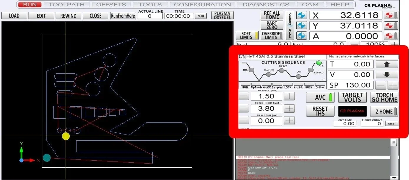
Task: Click the zero A axis icon
Action: coord(301,36)
